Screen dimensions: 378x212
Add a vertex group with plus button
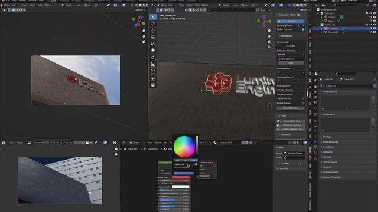[373, 97]
